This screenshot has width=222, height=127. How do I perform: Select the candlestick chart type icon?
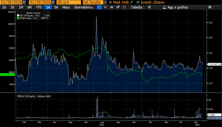106,7
